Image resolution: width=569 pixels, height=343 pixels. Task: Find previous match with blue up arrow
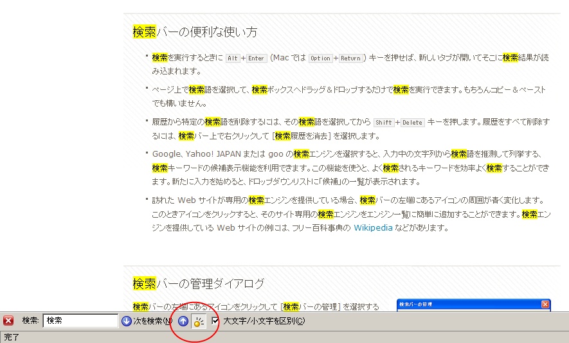coord(183,321)
